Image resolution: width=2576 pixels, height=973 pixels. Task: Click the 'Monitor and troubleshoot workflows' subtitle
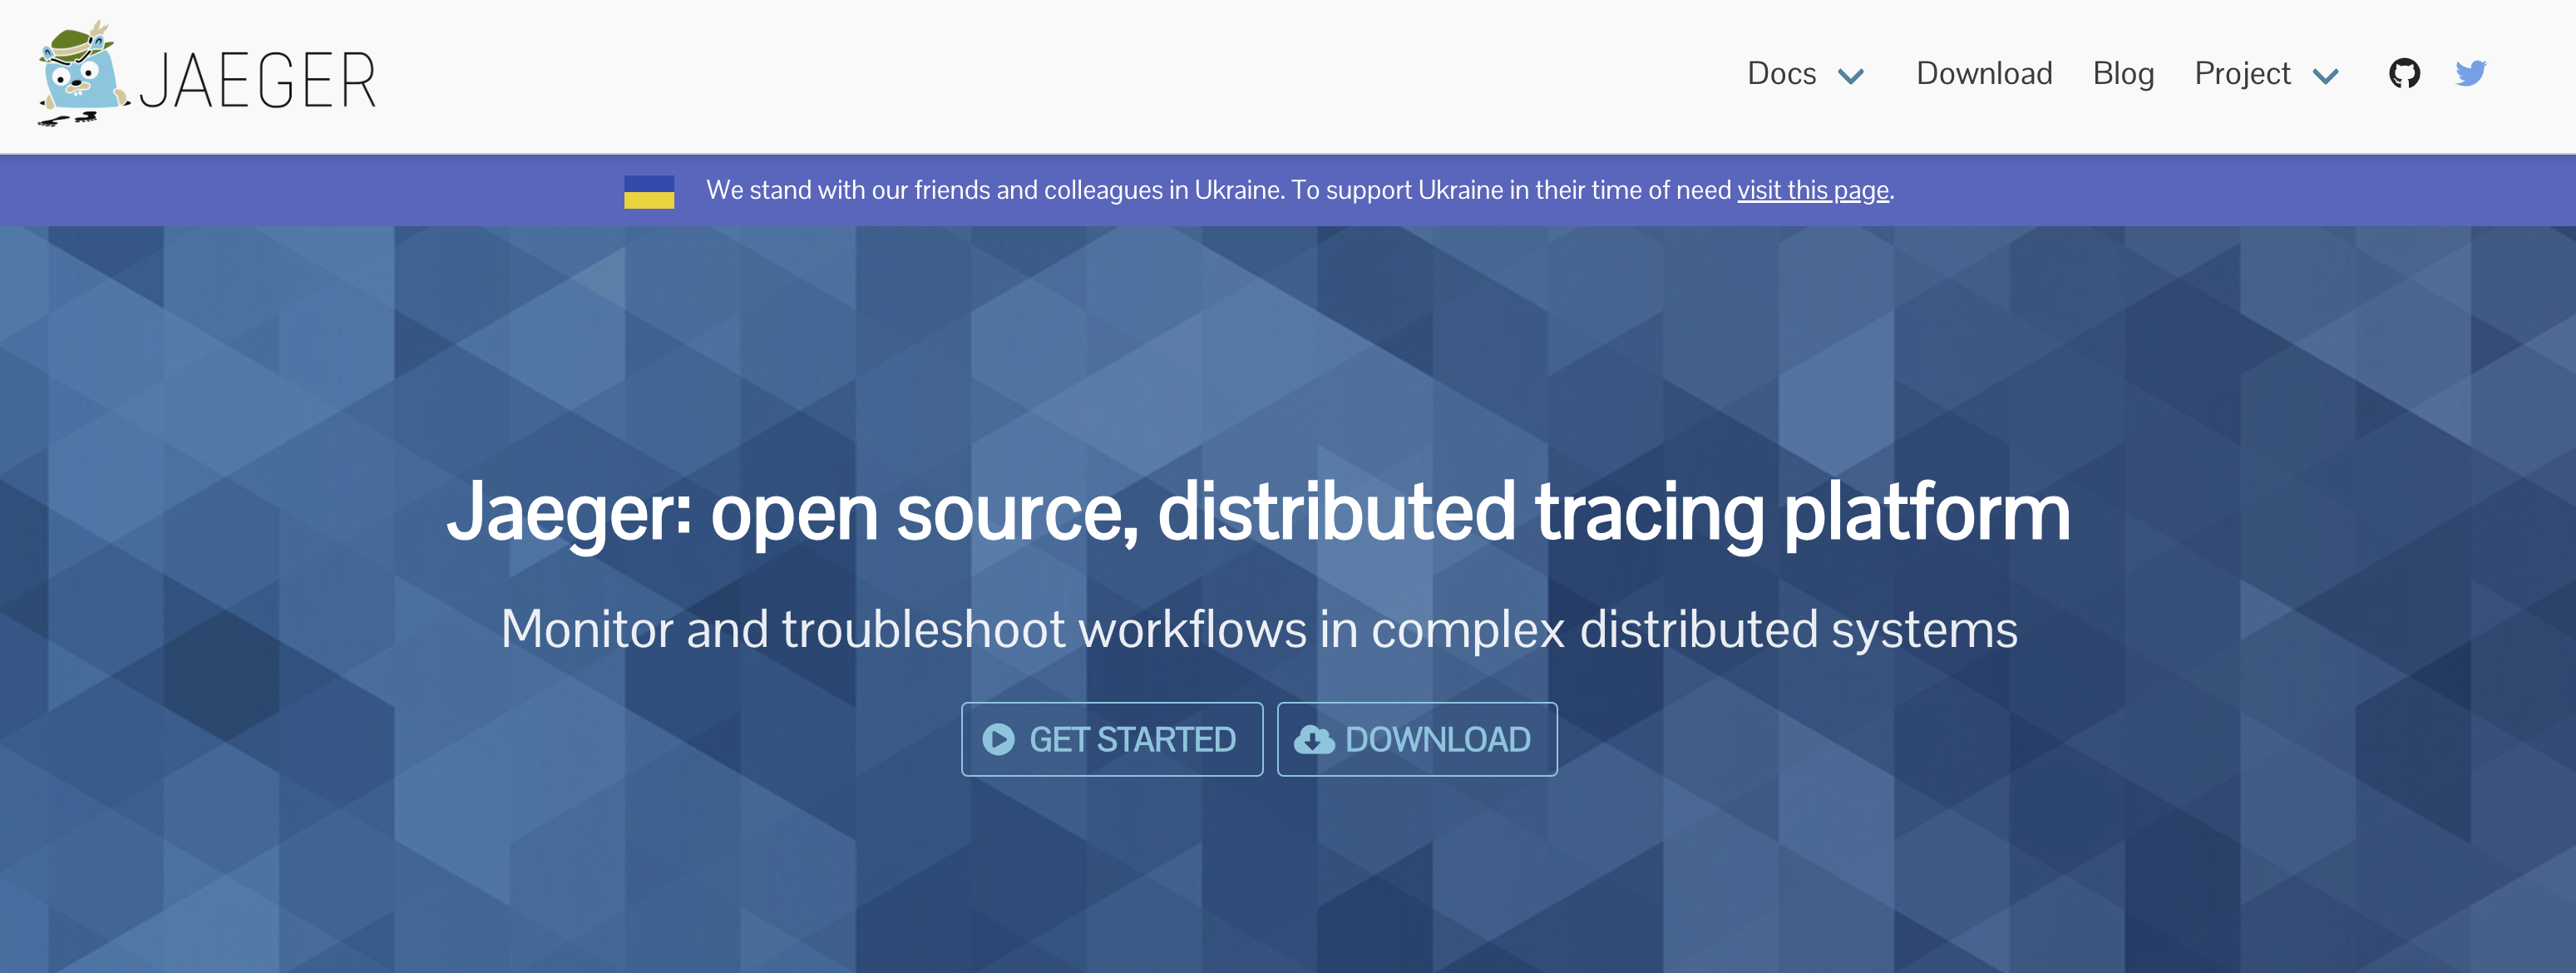tap(1258, 629)
